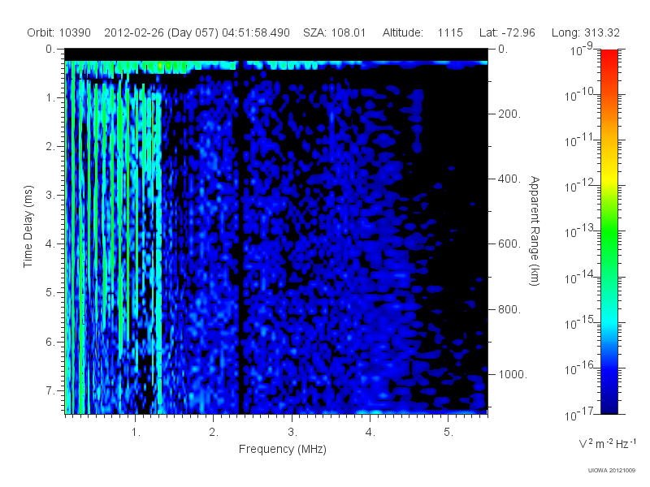Click the 1. tick on Time Delay axis

(50, 97)
